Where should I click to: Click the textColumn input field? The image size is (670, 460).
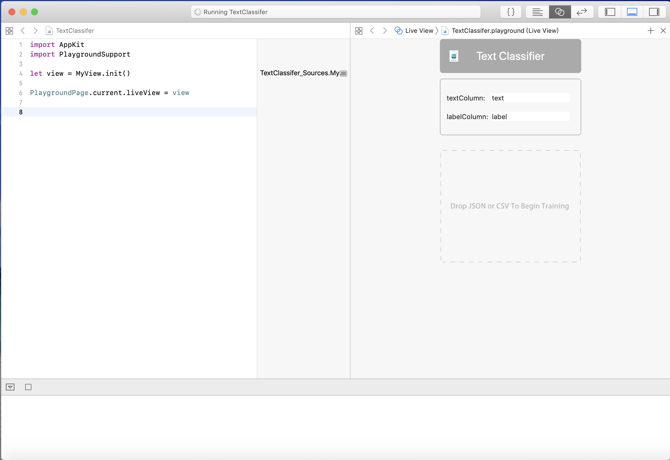[530, 98]
